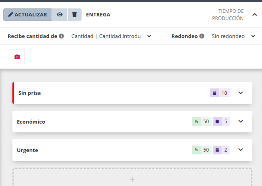Expand the Económico option chevron
Viewport: 262px width, 186px height.
click(x=240, y=122)
